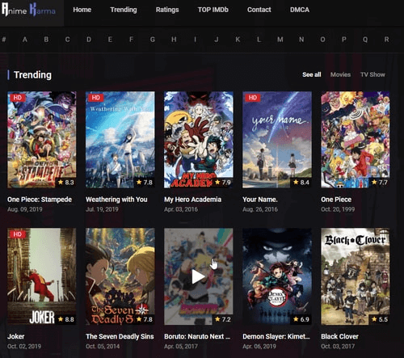
Task: Click the Your Name. title link
Action: point(260,200)
